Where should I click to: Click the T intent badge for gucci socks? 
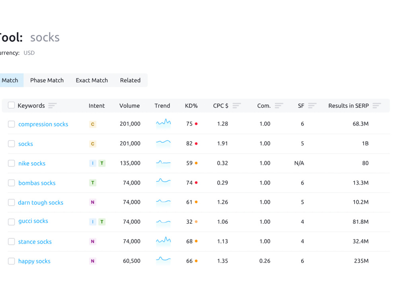pos(102,222)
